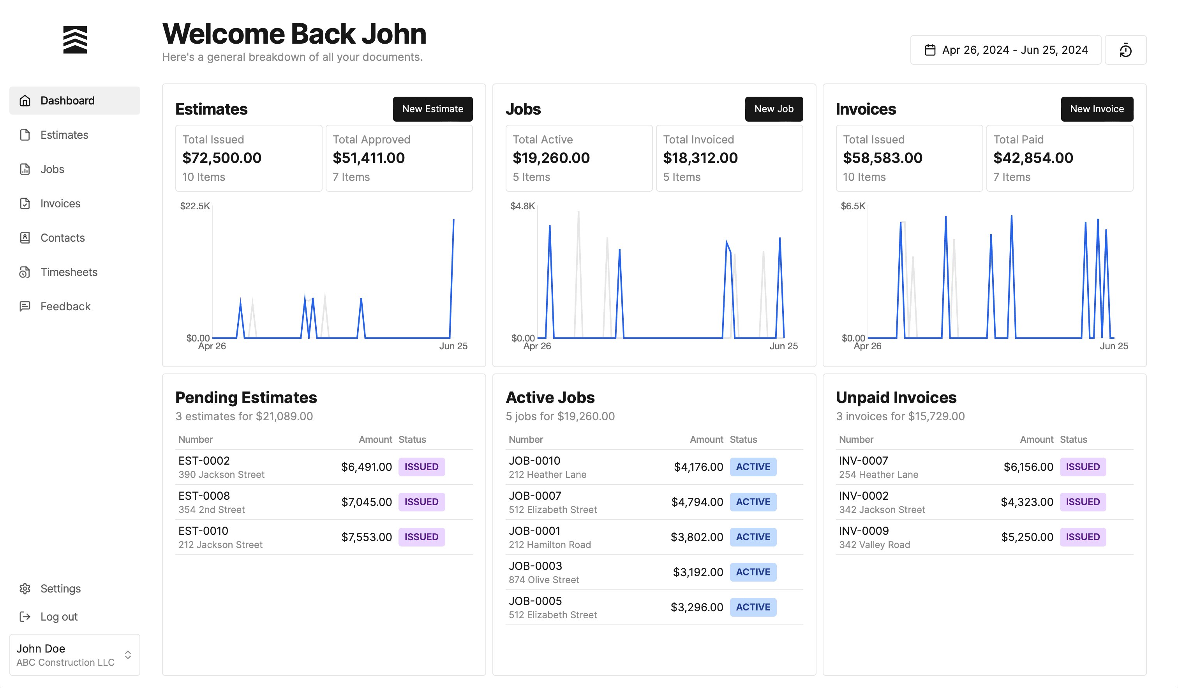Screen dimensions: 1178x688
Task: Click Amount column header in Pending Estimates
Action: pyautogui.click(x=376, y=440)
